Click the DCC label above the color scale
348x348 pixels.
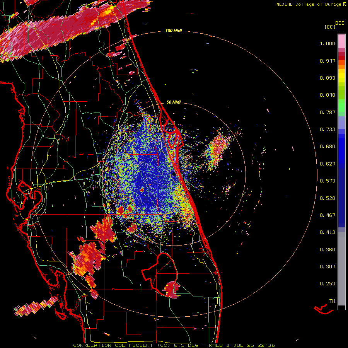[339, 23]
